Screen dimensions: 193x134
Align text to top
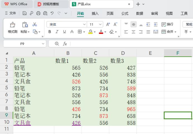pyautogui.click(x=126, y=24)
